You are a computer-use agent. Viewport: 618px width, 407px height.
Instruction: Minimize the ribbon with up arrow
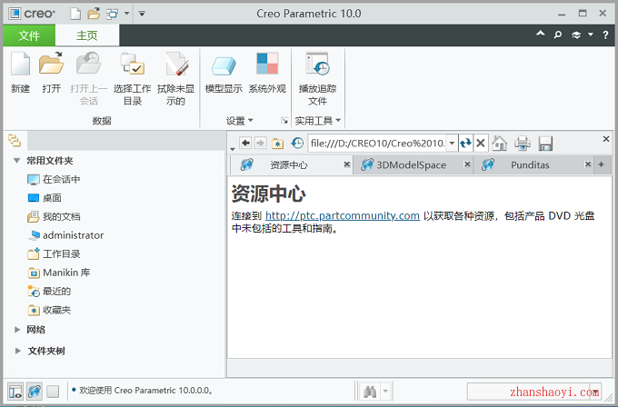point(541,34)
